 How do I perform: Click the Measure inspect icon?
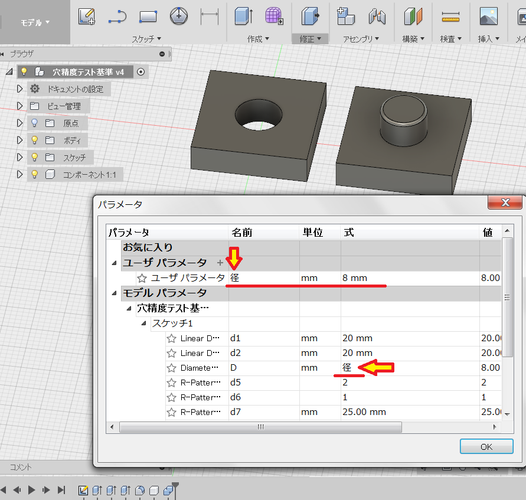[450, 17]
